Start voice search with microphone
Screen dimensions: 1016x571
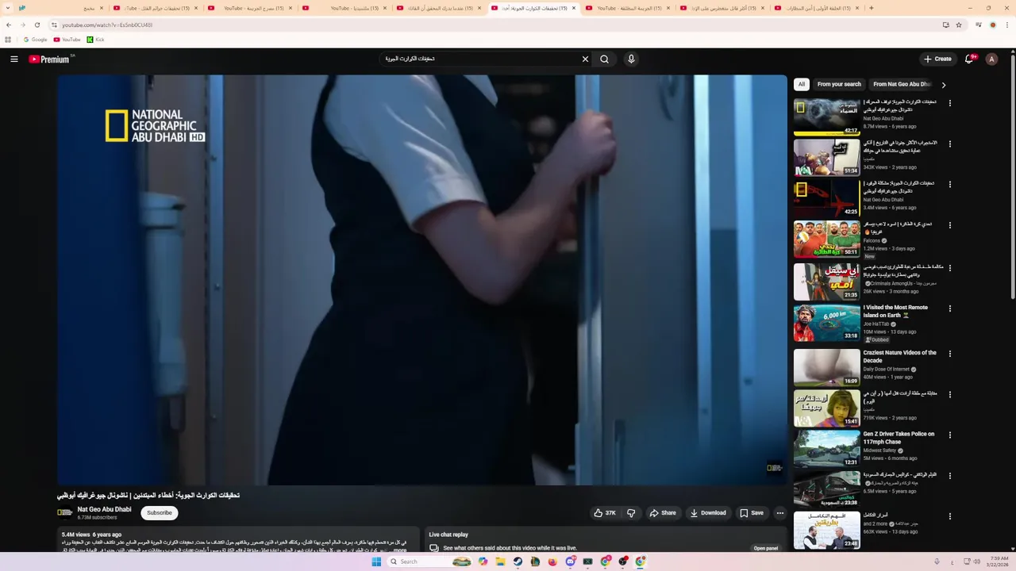click(x=631, y=59)
